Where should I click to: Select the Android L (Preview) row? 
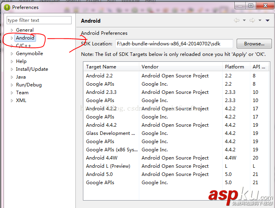[176, 166]
